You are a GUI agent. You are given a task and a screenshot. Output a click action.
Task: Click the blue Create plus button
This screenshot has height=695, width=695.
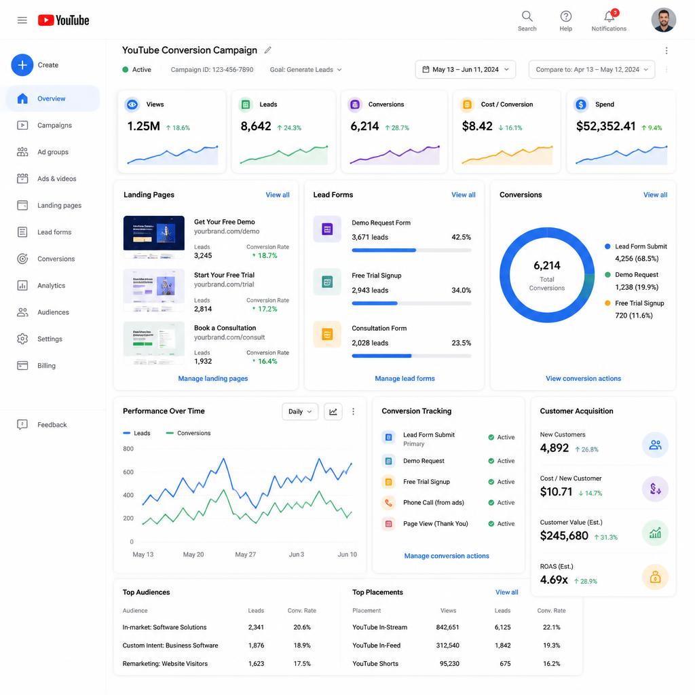tap(22, 65)
